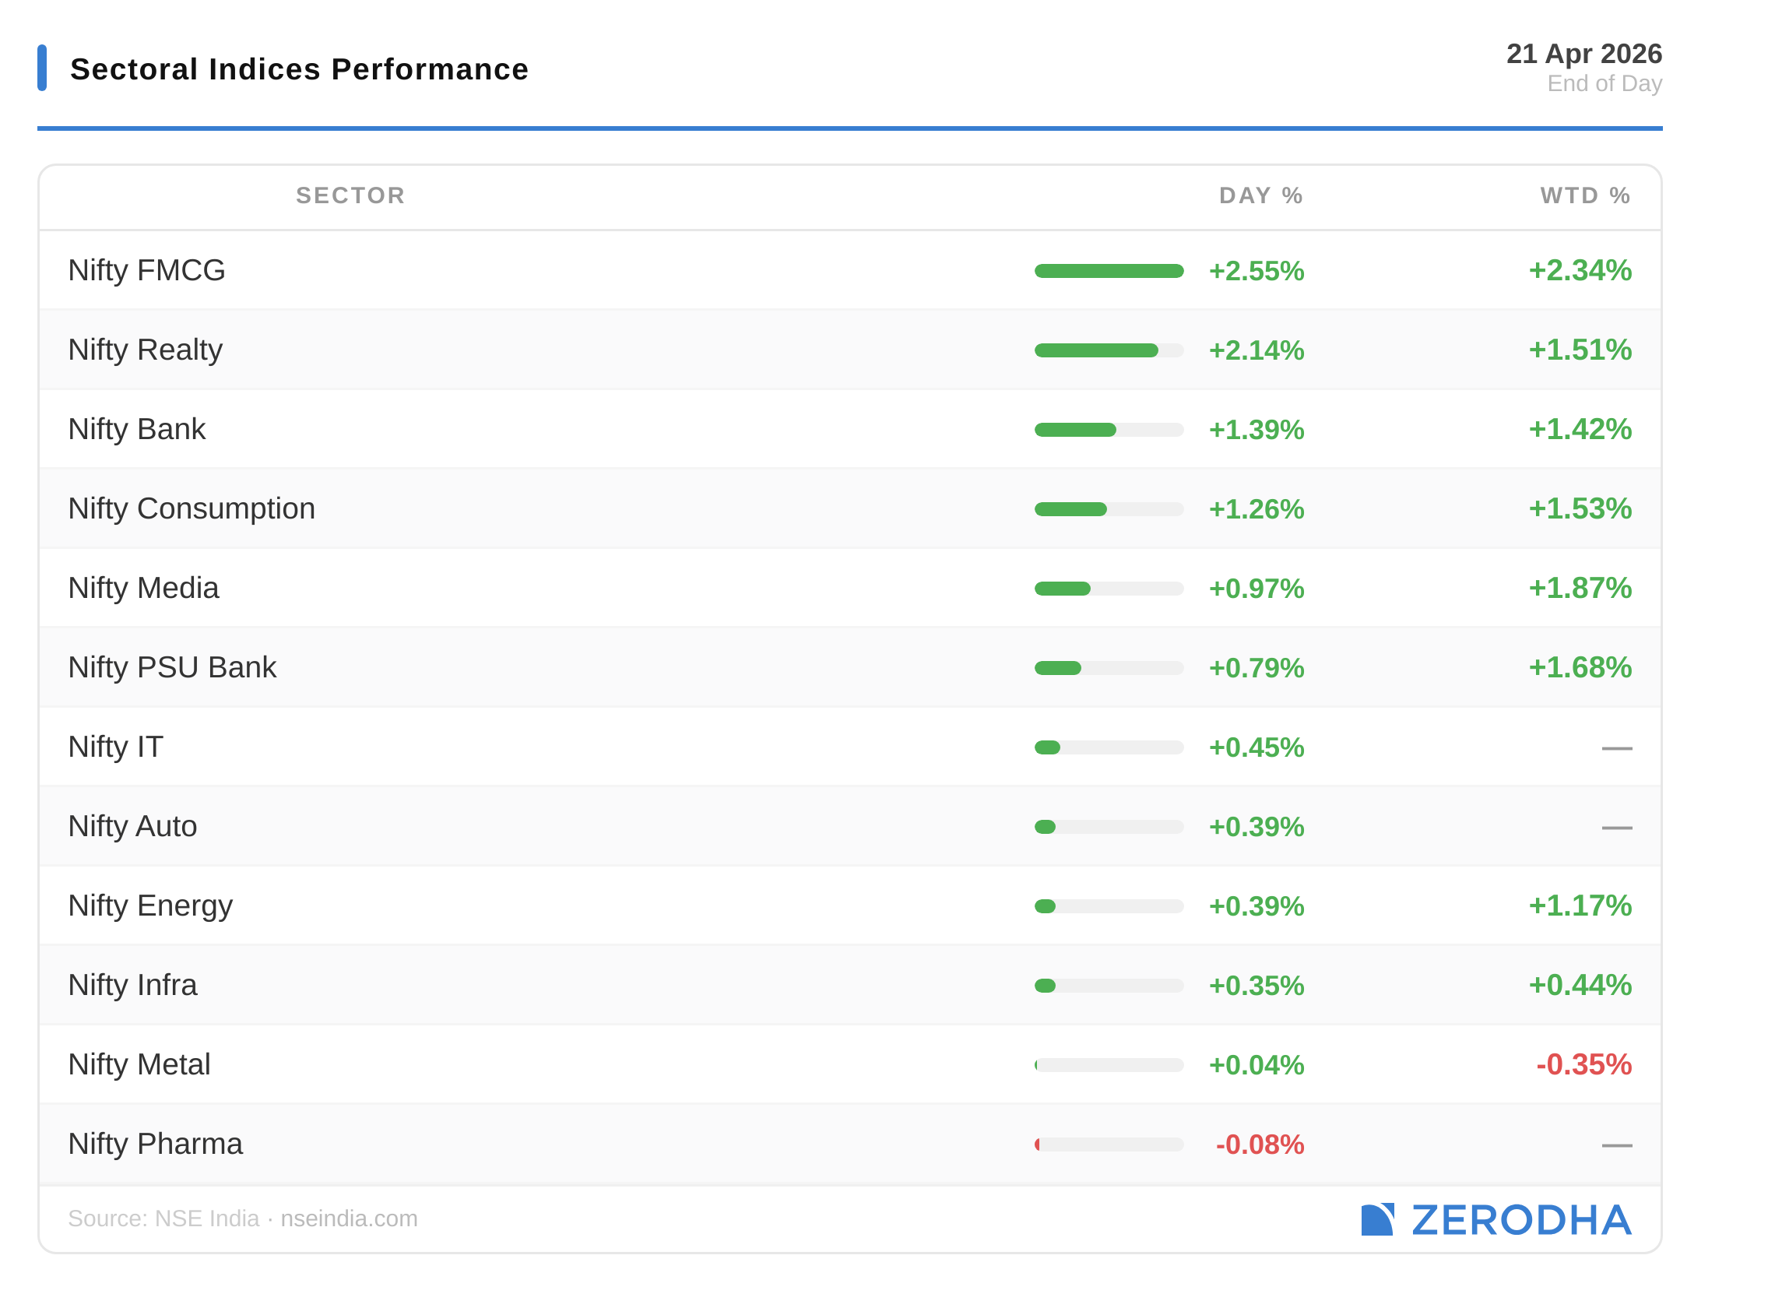Image resolution: width=1775 pixels, height=1301 pixels.
Task: Click the ZERODHA brand wordmark
Action: tap(1520, 1220)
